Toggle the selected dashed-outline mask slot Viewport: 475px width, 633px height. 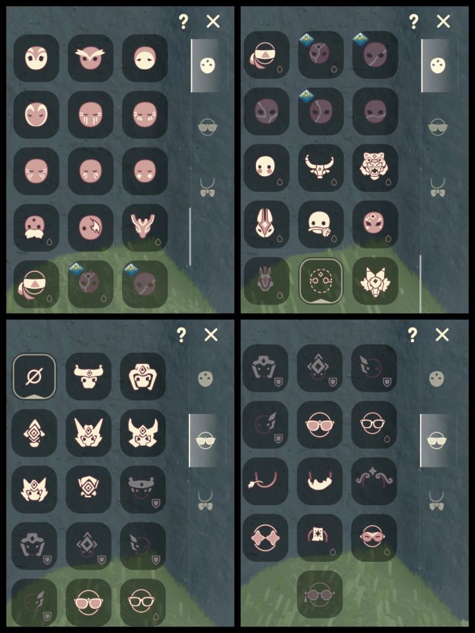pyautogui.click(x=321, y=281)
